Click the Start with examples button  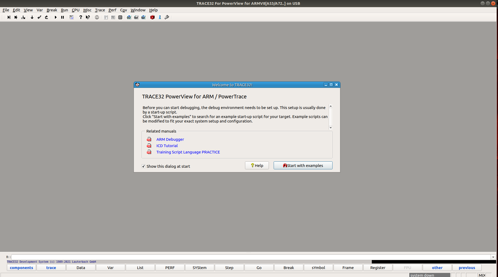coord(303,165)
